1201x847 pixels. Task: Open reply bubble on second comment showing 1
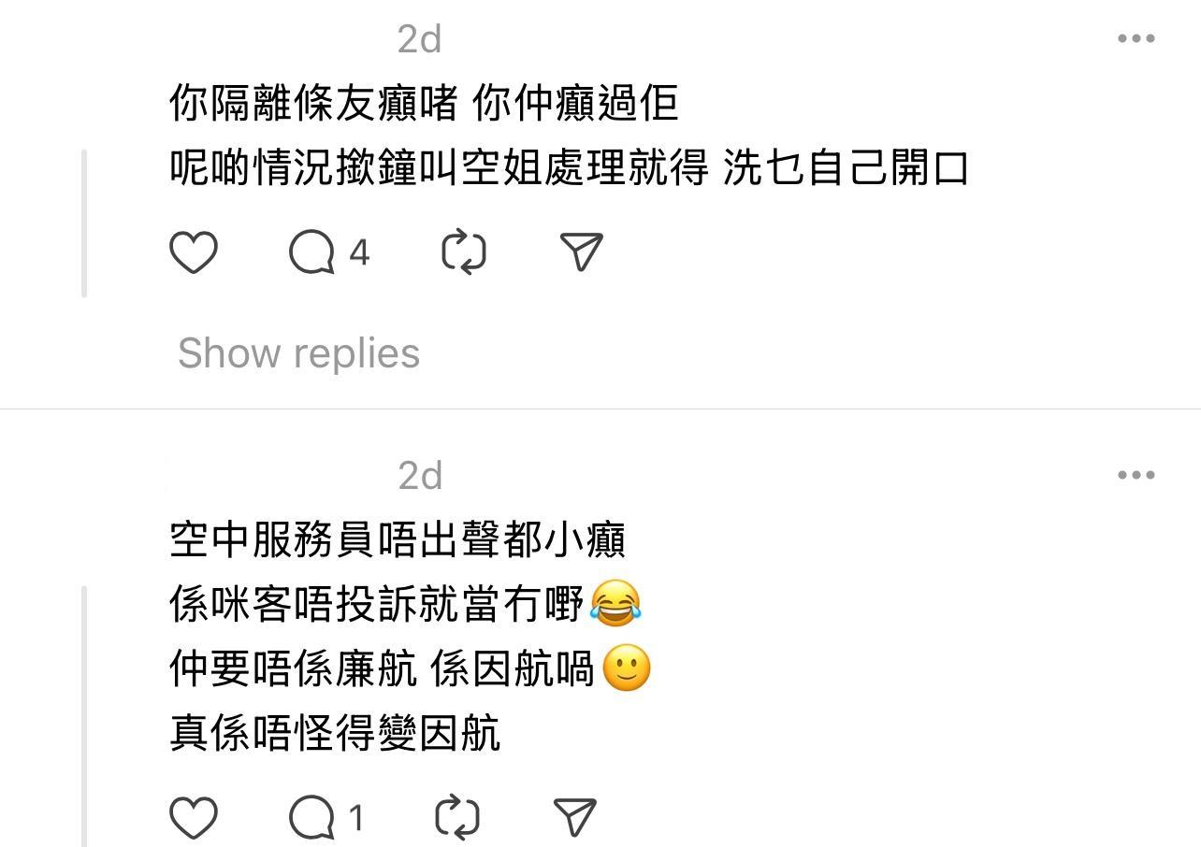click(312, 818)
